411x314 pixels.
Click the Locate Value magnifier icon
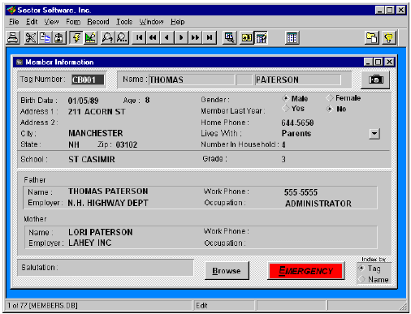click(107, 37)
